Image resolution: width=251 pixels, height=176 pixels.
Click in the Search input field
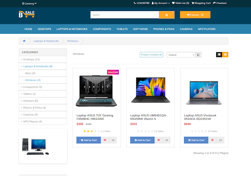125,15
